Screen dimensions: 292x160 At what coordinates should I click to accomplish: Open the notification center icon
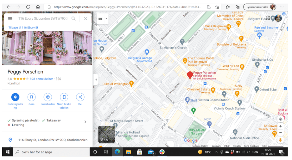(x=281, y=152)
